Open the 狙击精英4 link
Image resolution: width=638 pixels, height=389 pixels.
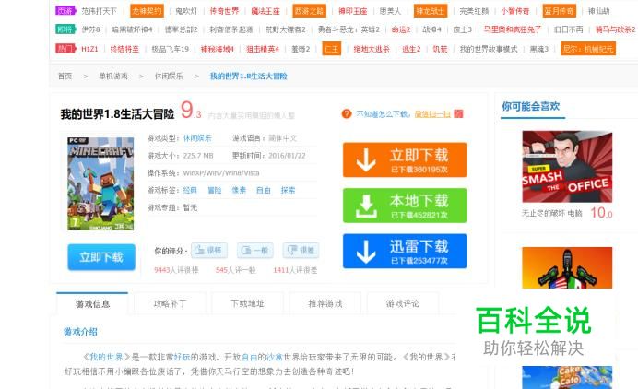pyautogui.click(x=263, y=49)
